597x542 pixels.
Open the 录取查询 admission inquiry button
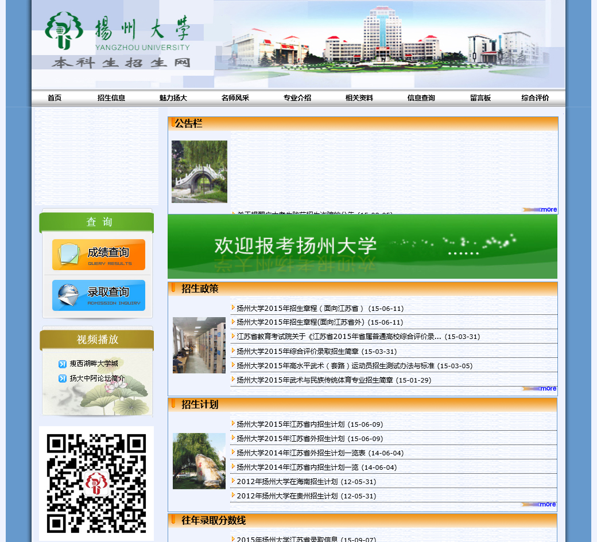(99, 295)
